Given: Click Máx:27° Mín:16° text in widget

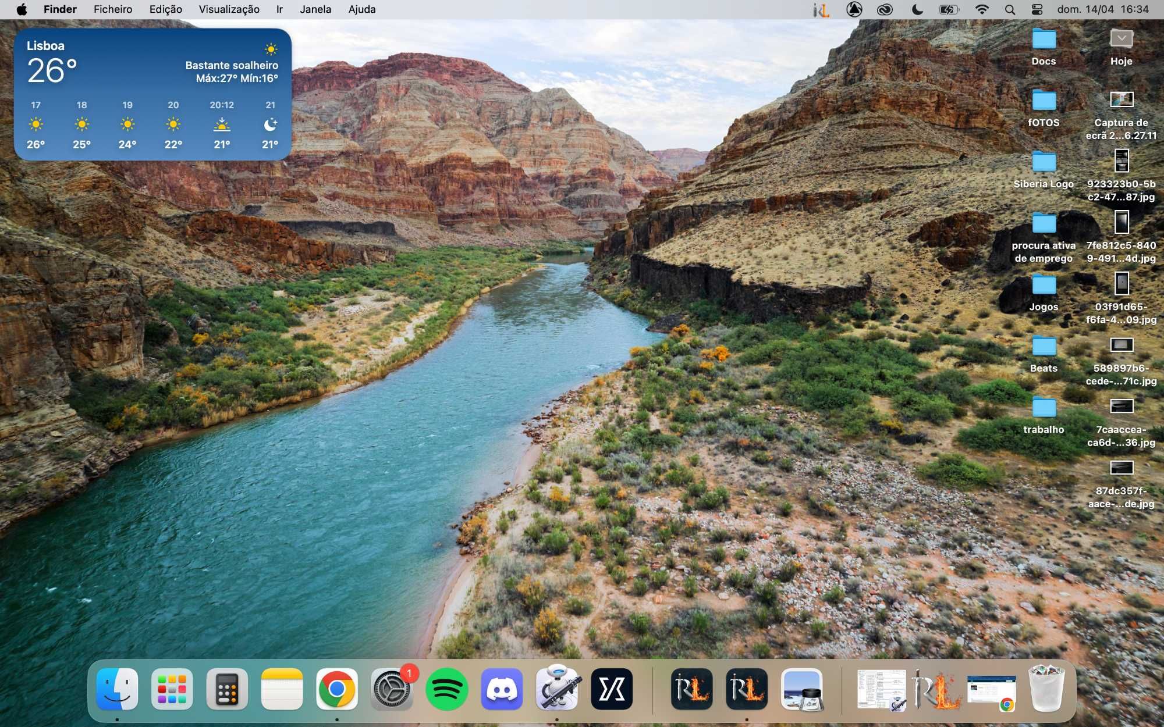Looking at the screenshot, I should pyautogui.click(x=237, y=79).
